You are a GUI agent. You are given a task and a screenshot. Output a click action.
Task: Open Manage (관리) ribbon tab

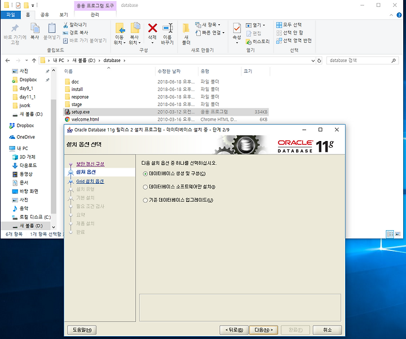click(x=95, y=15)
